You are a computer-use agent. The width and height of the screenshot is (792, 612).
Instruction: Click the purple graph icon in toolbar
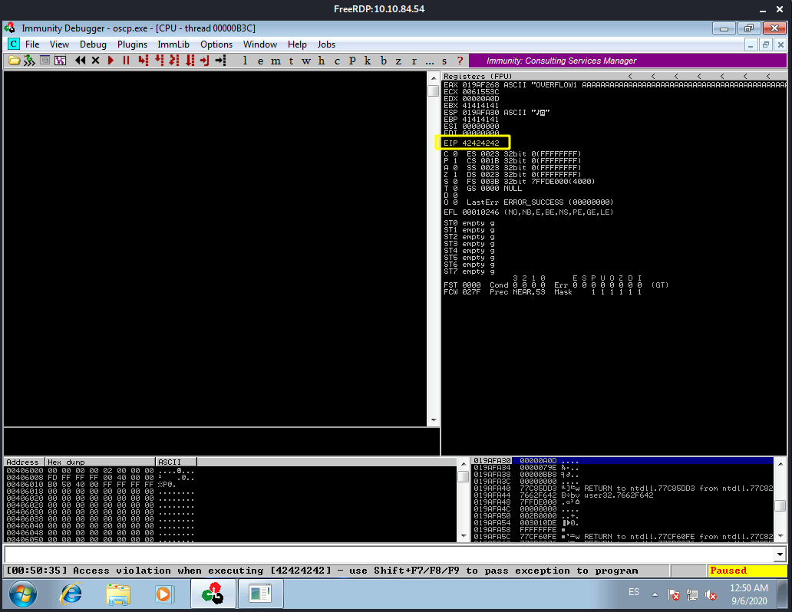tap(60, 61)
